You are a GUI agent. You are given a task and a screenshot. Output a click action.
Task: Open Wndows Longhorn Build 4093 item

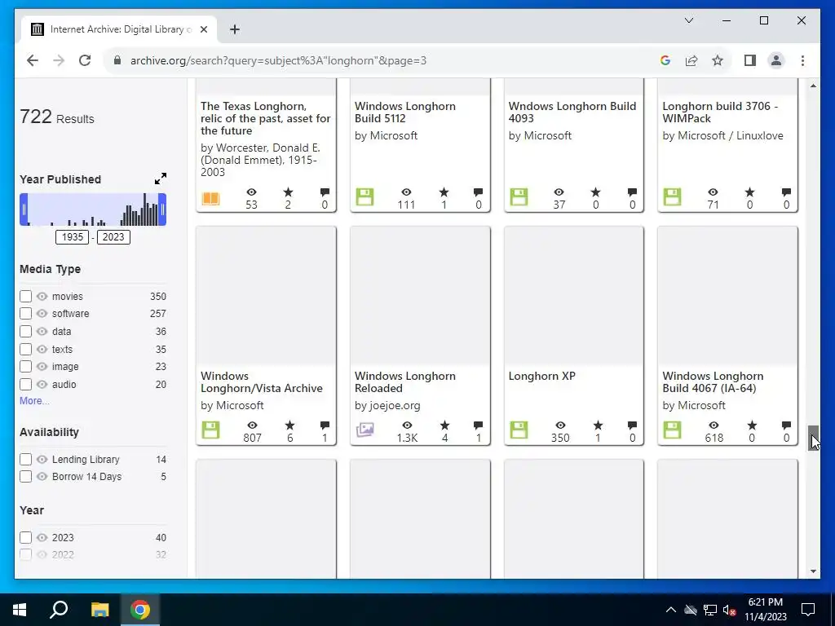click(572, 112)
